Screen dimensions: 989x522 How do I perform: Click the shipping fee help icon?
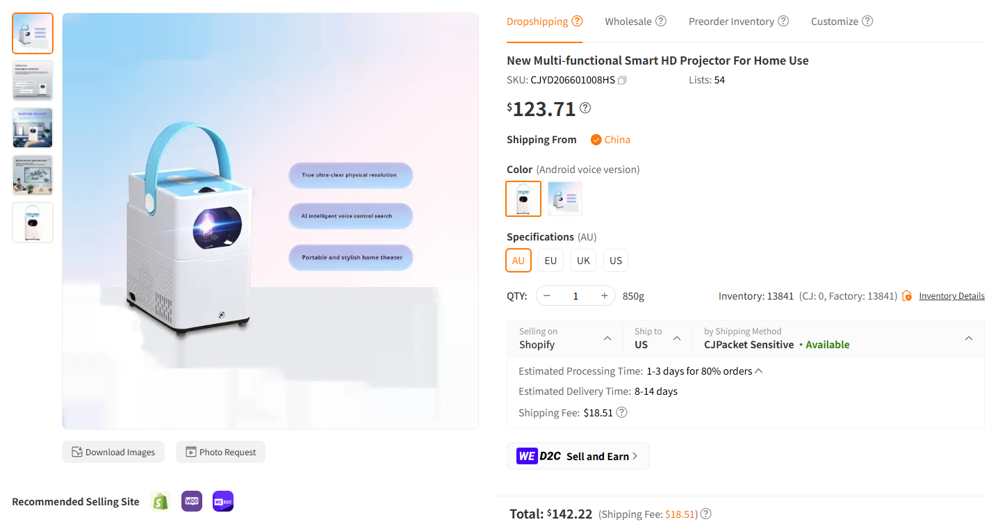(x=622, y=412)
